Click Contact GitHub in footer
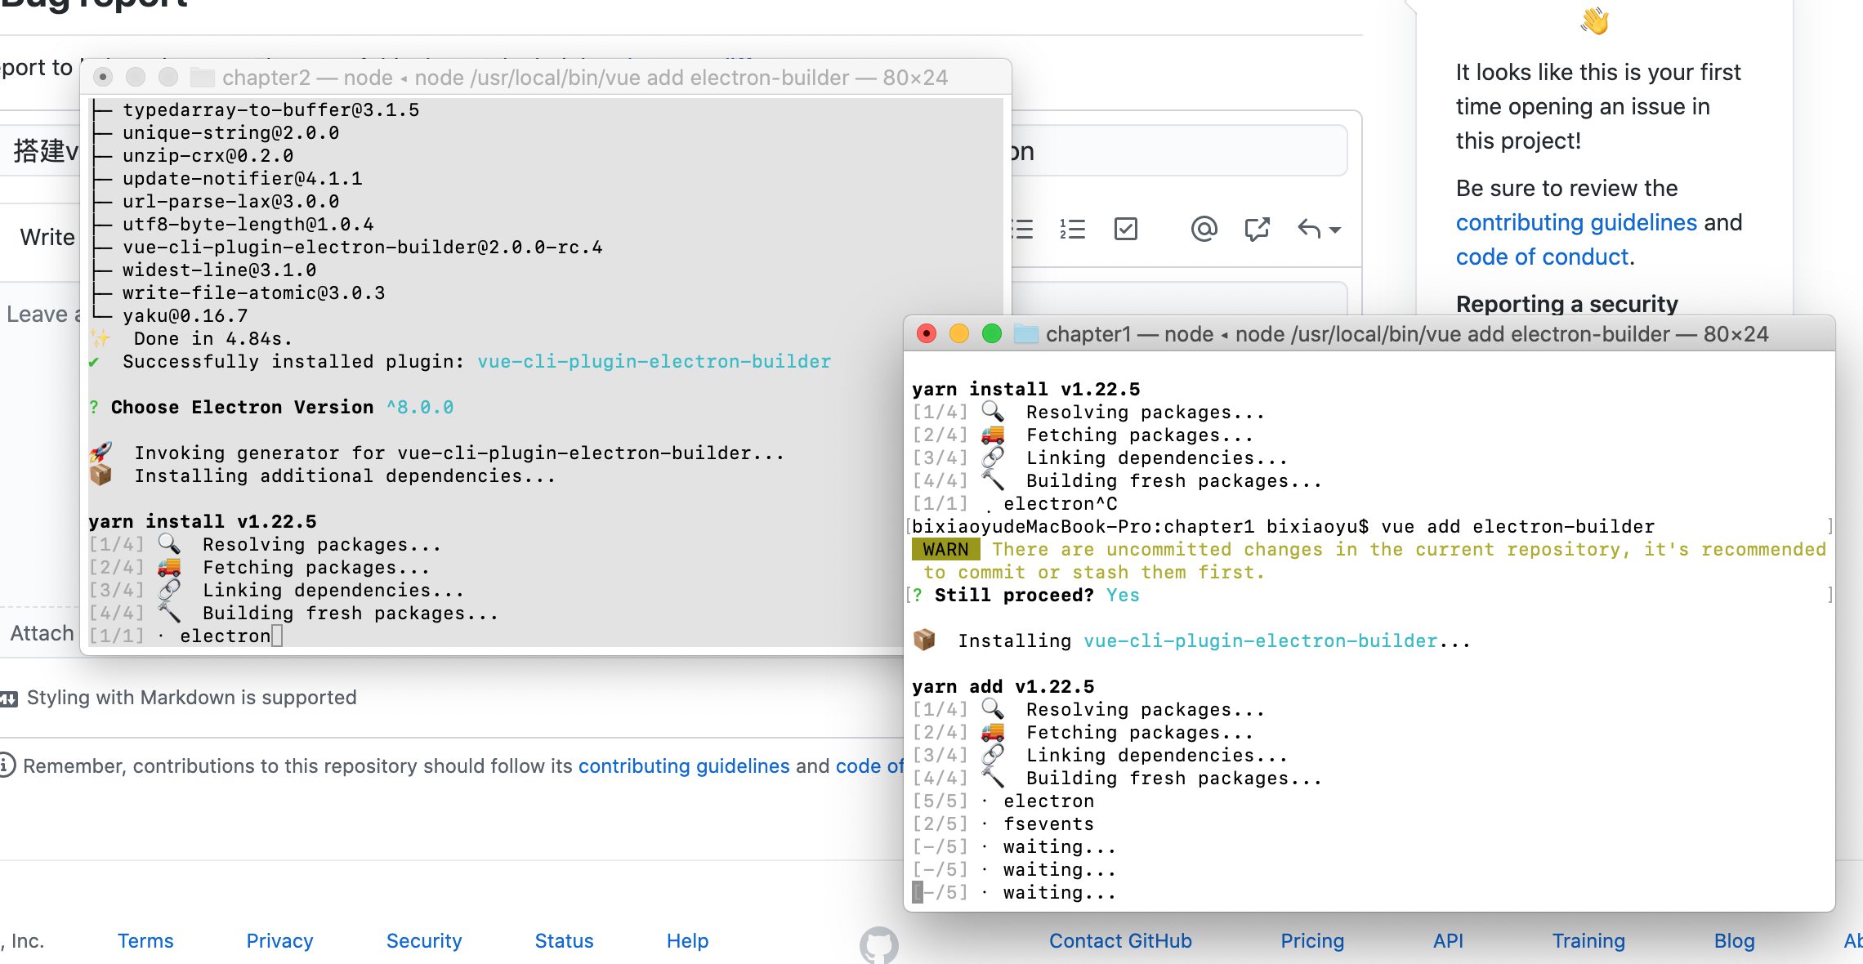This screenshot has width=1863, height=964. pyautogui.click(x=1120, y=941)
